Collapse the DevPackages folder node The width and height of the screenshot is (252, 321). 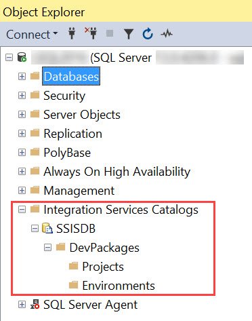click(47, 248)
